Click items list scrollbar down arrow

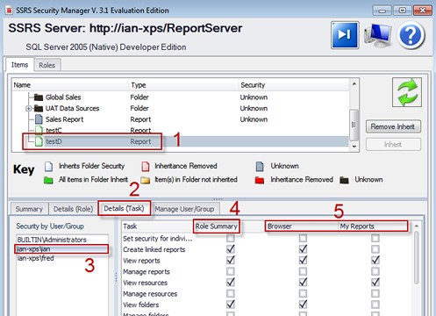pyautogui.click(x=354, y=147)
